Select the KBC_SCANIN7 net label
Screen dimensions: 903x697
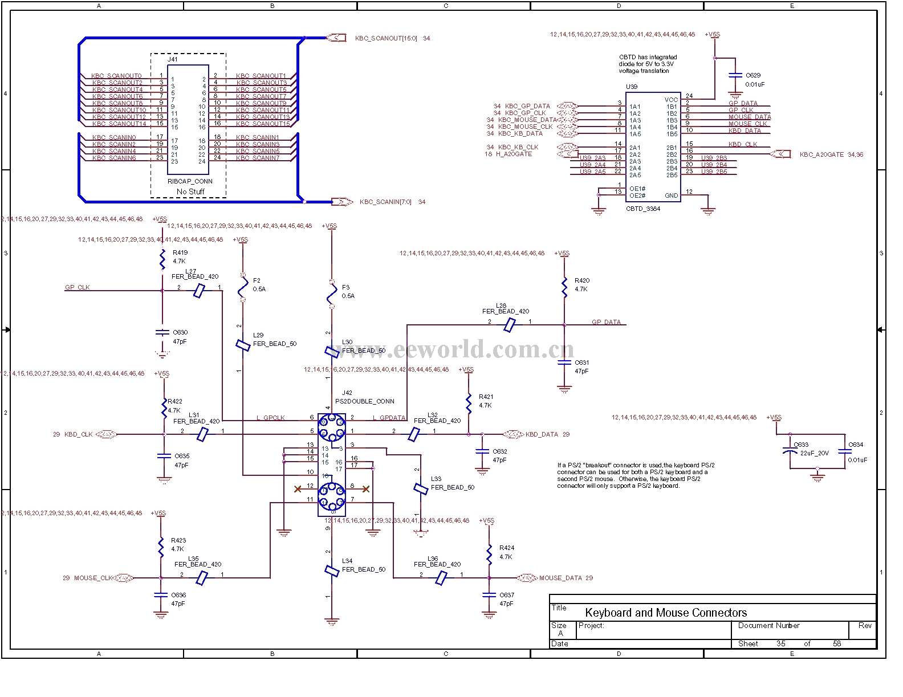258,158
